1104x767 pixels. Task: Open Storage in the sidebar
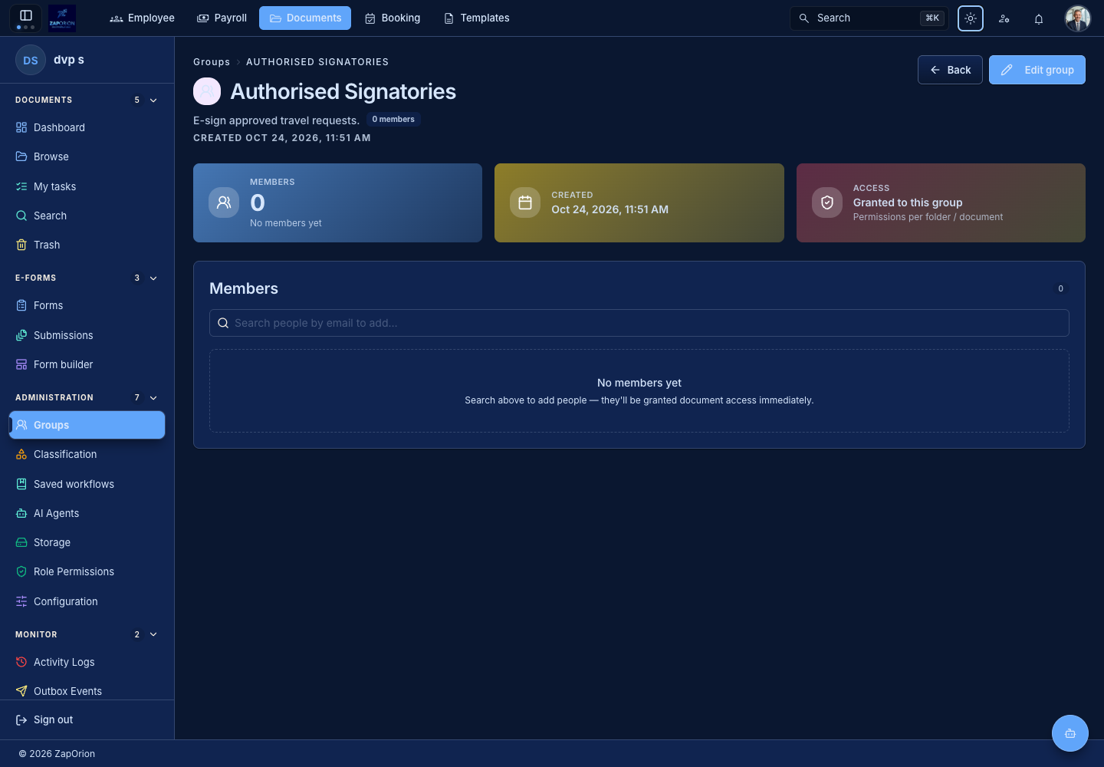tap(87, 542)
